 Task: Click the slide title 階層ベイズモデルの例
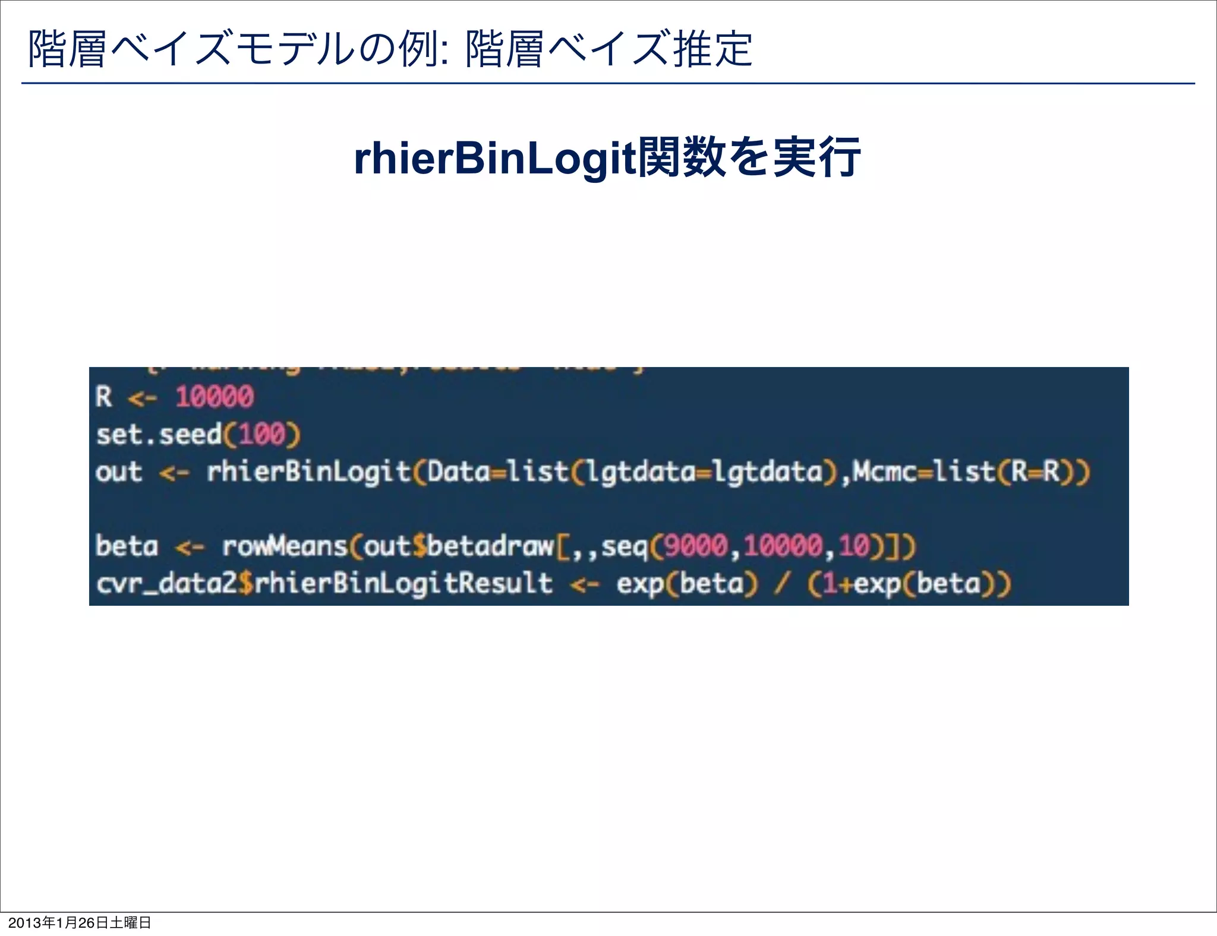390,49
